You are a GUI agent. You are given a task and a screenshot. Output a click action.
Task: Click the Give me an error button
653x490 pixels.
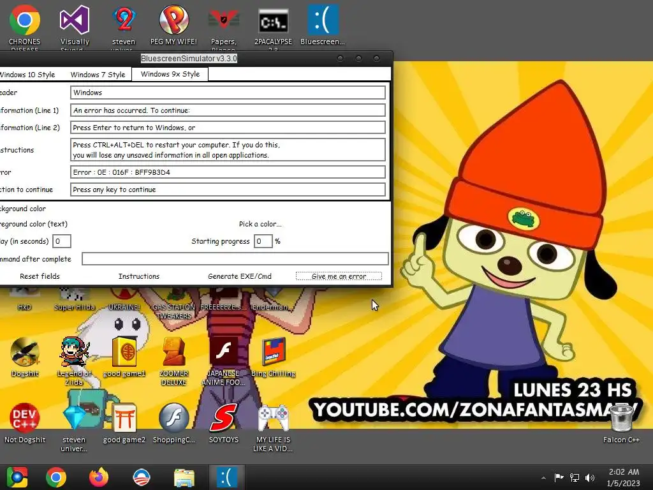point(339,276)
